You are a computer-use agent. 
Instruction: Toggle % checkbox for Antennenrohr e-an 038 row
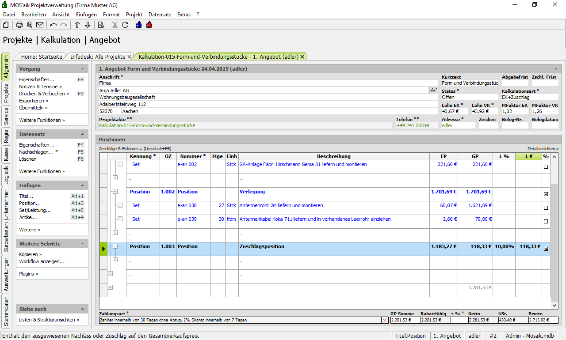click(546, 208)
